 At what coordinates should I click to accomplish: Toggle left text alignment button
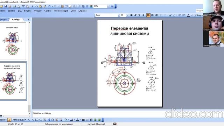(148, 15)
